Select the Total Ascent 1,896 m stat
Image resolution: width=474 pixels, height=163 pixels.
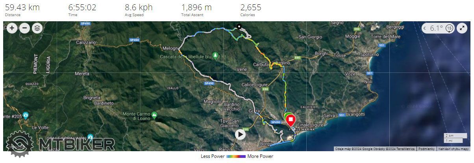(196, 10)
